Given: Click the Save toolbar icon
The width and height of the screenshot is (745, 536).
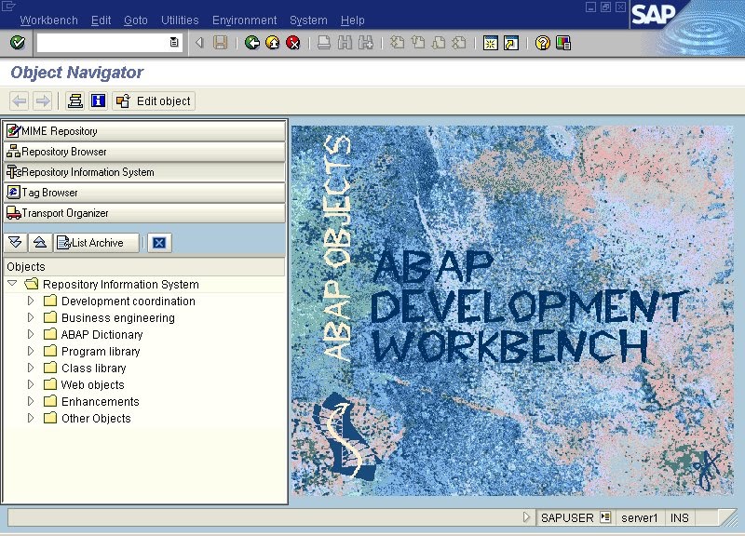Looking at the screenshot, I should pyautogui.click(x=219, y=42).
